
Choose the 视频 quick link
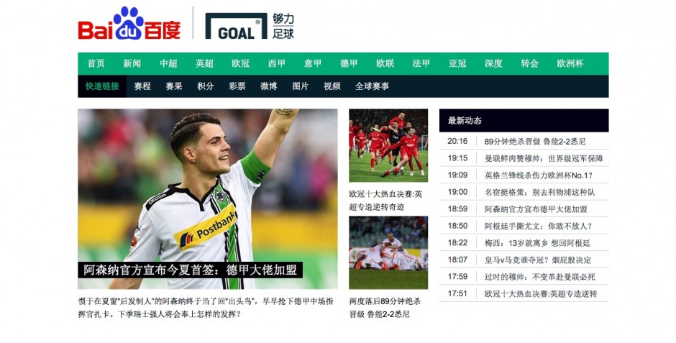point(332,86)
